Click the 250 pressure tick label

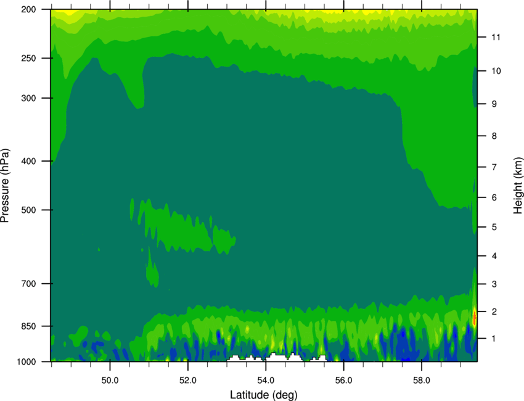tap(28, 58)
